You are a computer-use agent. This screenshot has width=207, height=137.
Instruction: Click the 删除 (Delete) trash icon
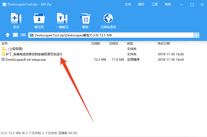85,19
